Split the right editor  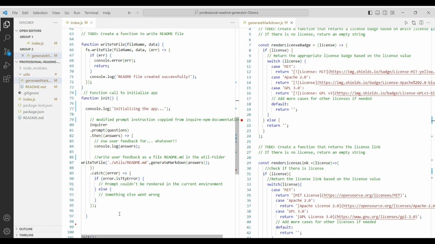coord(421,23)
